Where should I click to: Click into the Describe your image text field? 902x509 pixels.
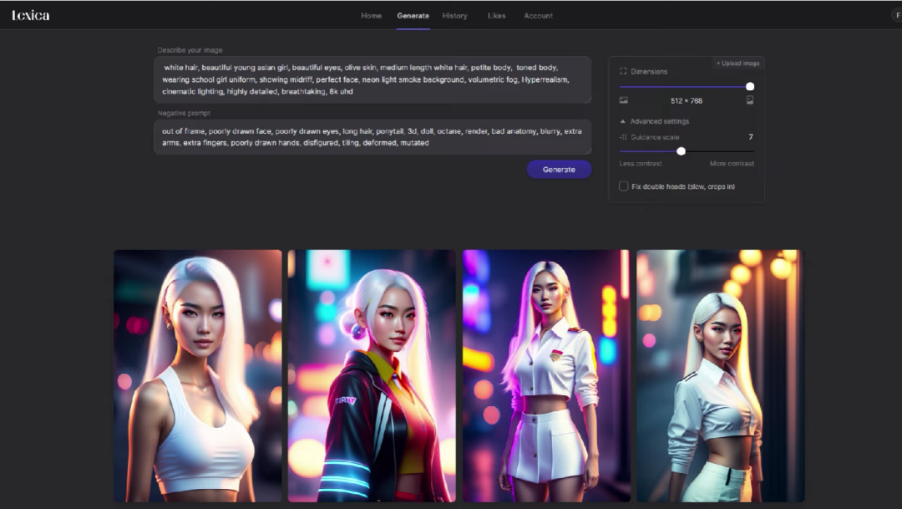[372, 79]
